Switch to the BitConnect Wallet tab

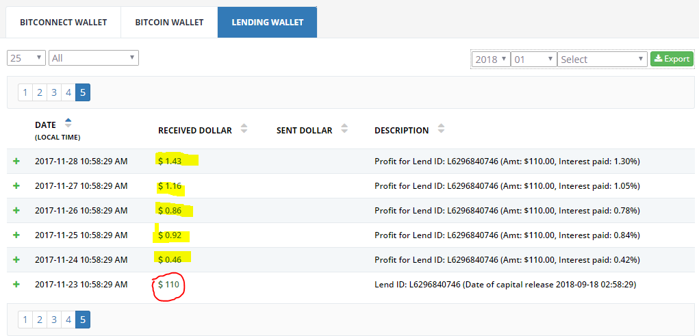pos(63,23)
